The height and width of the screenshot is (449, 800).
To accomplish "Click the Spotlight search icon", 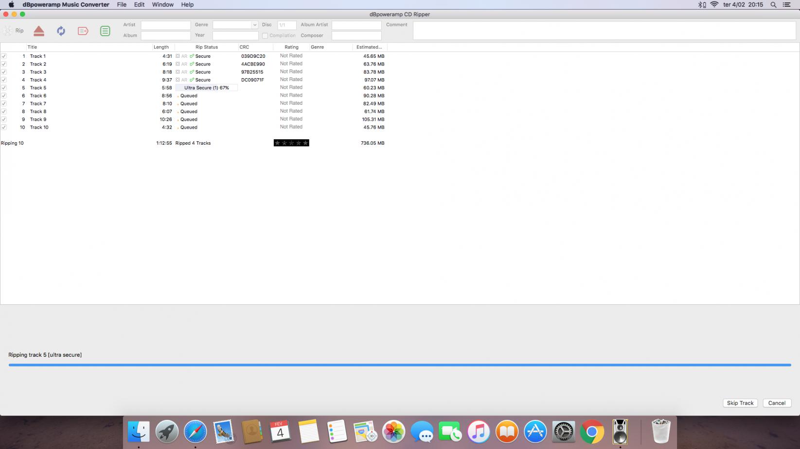I will tap(773, 5).
